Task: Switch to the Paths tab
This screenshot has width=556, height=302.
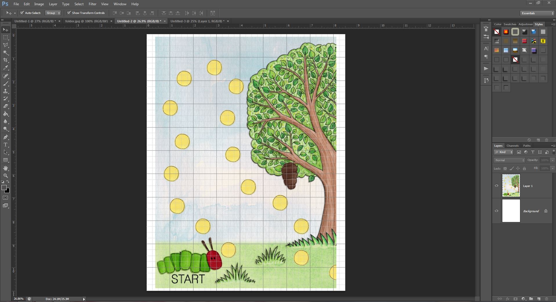Action: coord(527,146)
